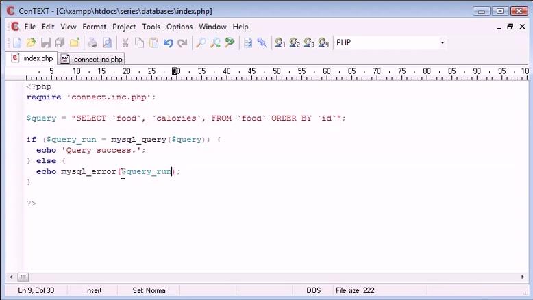The height and width of the screenshot is (300, 533).
Task: Click the Open file icon
Action: (31, 43)
